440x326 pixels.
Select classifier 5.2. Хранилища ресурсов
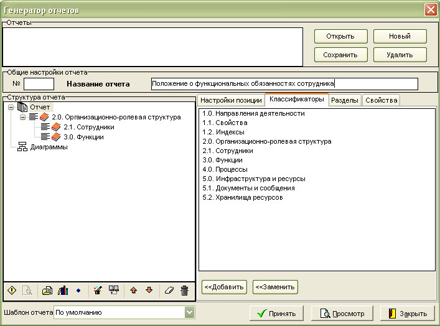[243, 197]
